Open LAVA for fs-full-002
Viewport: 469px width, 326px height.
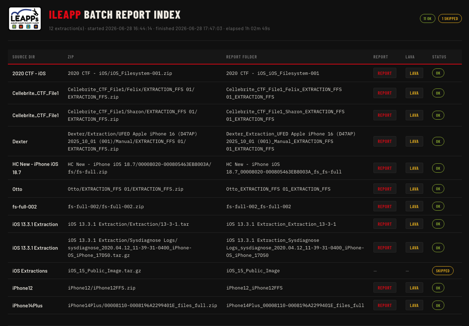414,206
